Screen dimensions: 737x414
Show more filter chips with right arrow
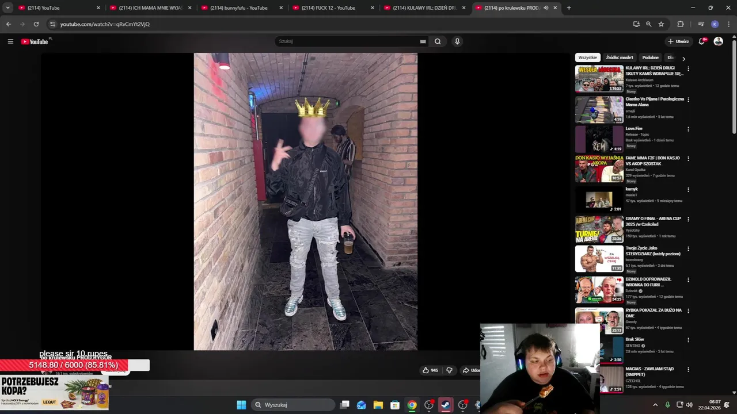683,58
